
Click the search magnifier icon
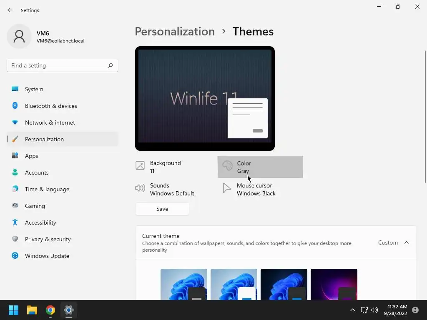pyautogui.click(x=110, y=65)
